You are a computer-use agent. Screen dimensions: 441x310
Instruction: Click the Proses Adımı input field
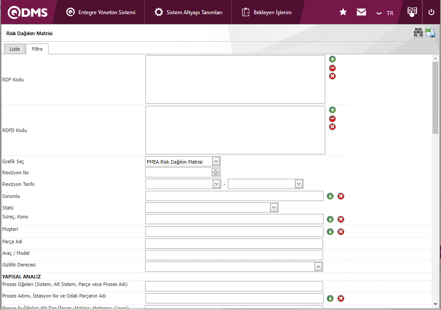point(234,298)
